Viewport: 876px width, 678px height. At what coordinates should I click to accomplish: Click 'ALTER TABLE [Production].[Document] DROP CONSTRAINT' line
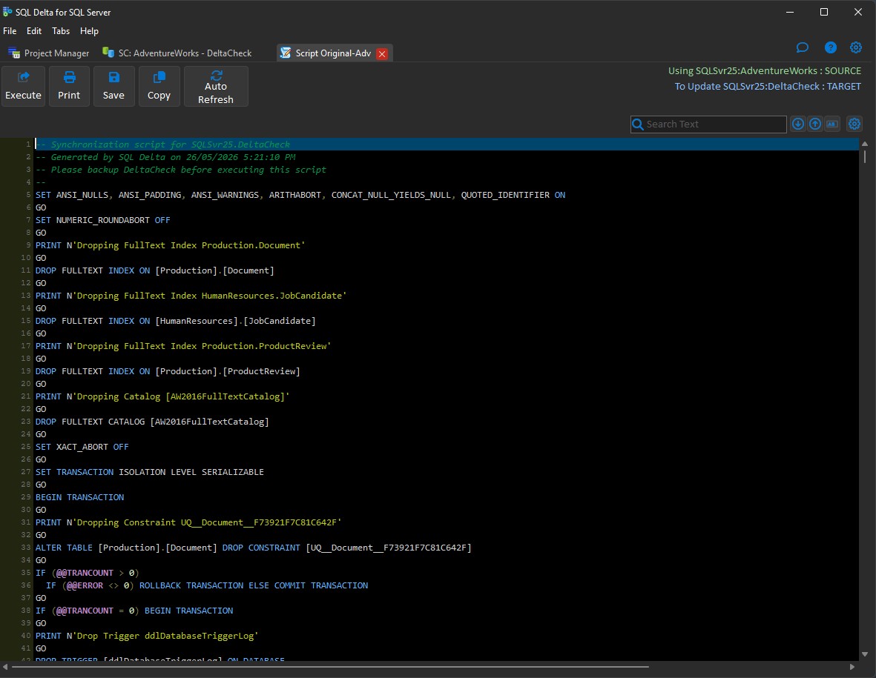253,548
